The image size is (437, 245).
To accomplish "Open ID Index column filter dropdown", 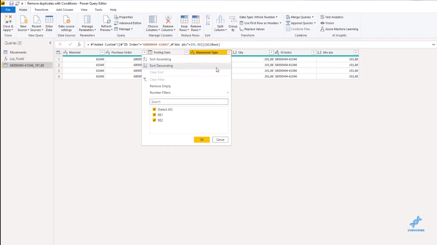I will click(x=314, y=52).
